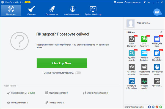Click the green chat share icon
This screenshot has height=109, width=165.
161,107
